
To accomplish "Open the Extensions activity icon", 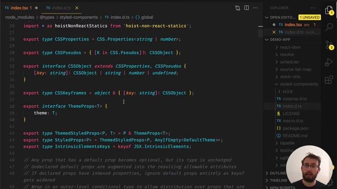I will click(x=329, y=80).
